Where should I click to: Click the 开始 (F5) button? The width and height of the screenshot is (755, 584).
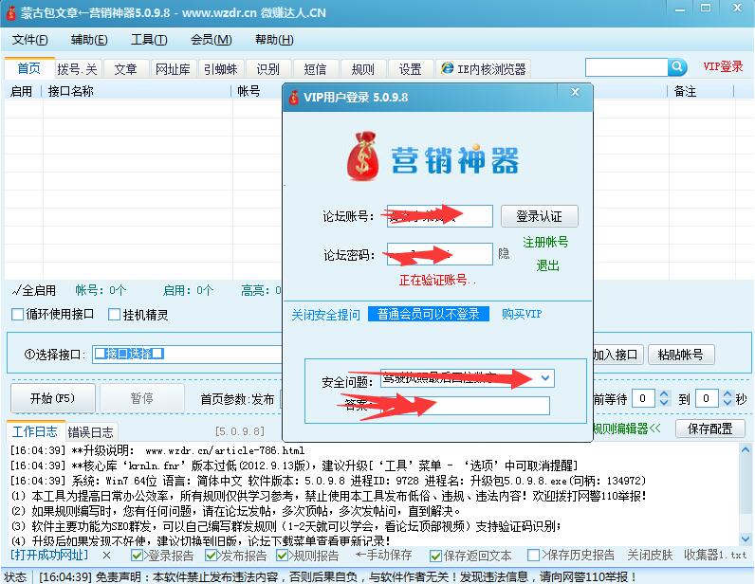pyautogui.click(x=52, y=398)
